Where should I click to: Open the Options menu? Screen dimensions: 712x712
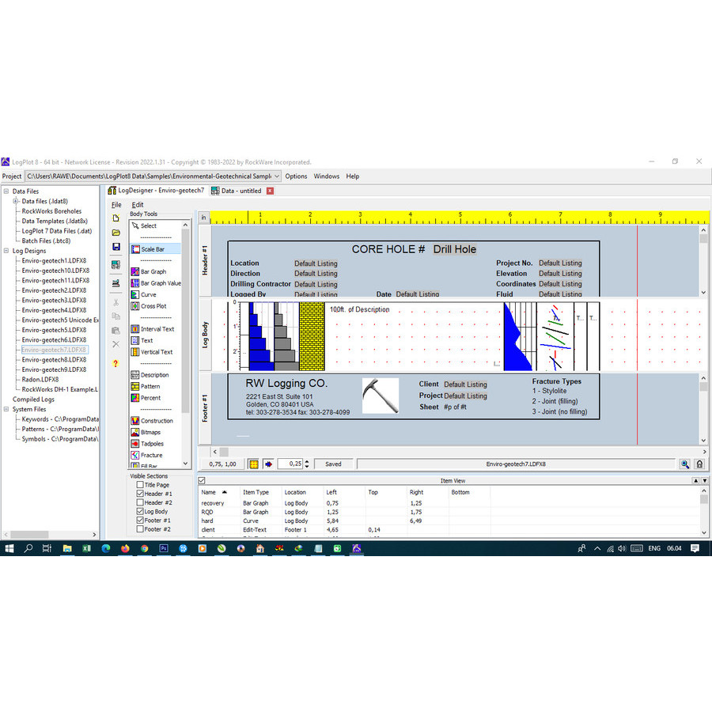click(296, 176)
